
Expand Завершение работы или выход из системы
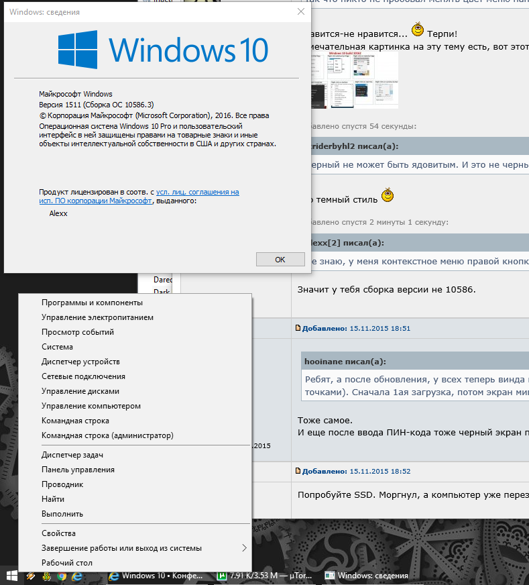click(x=135, y=548)
